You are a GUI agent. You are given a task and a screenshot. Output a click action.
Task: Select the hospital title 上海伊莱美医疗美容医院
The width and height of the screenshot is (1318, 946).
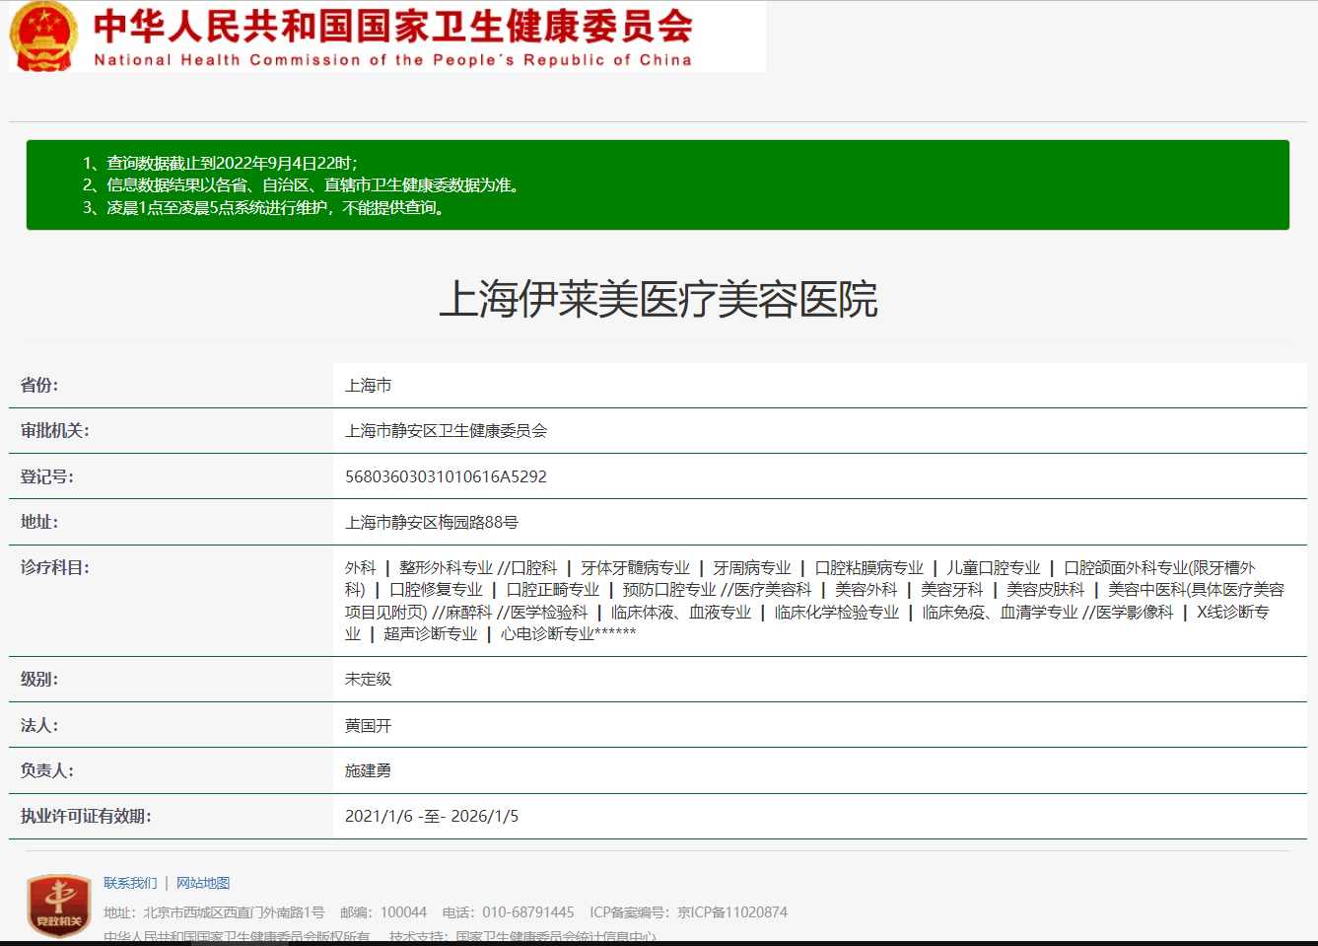click(x=659, y=299)
